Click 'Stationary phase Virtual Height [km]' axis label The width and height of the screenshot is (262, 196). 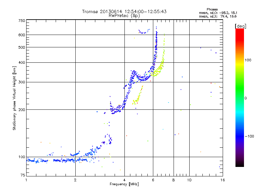(x=14, y=98)
